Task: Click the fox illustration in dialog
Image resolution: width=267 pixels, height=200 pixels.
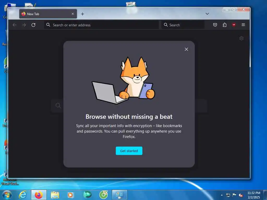Action: tap(123, 80)
